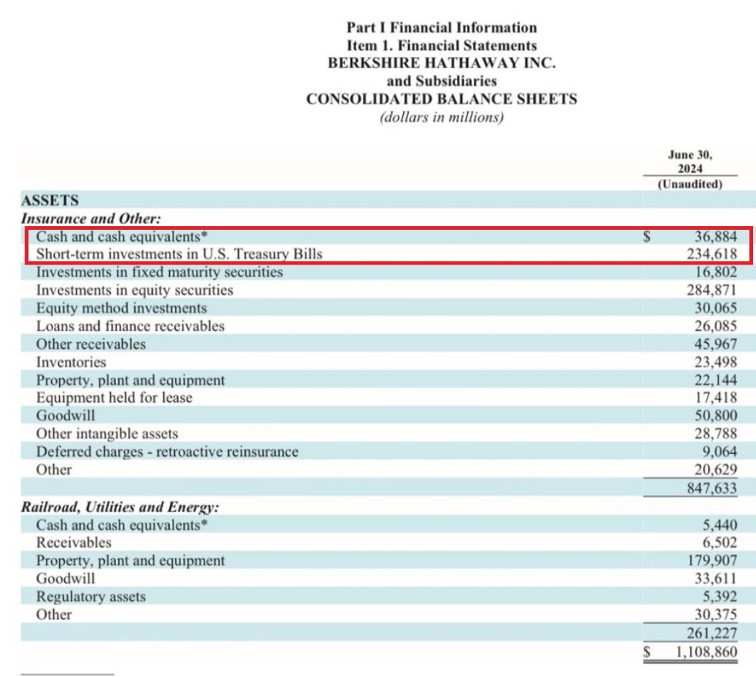Click the 'Other intangible assets' label

tap(107, 434)
